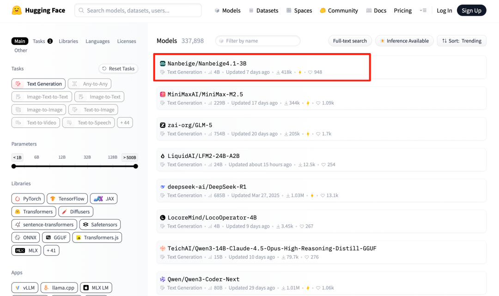The image size is (499, 296).
Task: Click the Reset Tasks button
Action: 118,68
